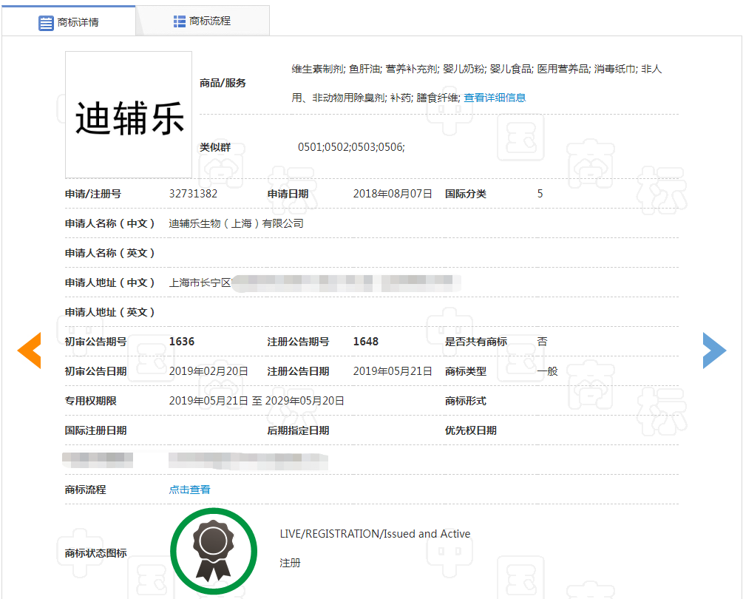The height and width of the screenshot is (599, 743).
Task: Click the green registered status medal icon
Action: point(214,551)
